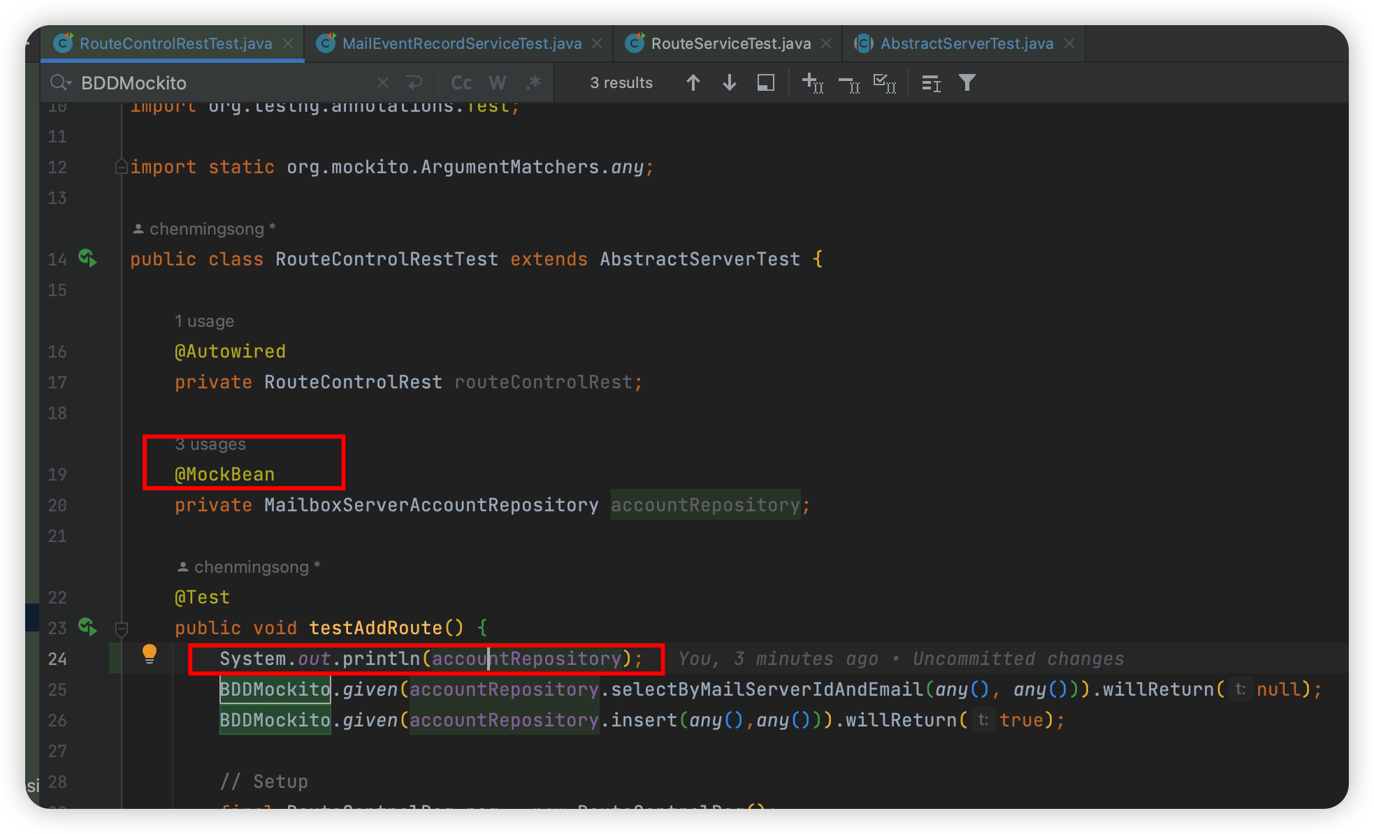
Task: Click the @Autowired annotation
Action: [230, 351]
